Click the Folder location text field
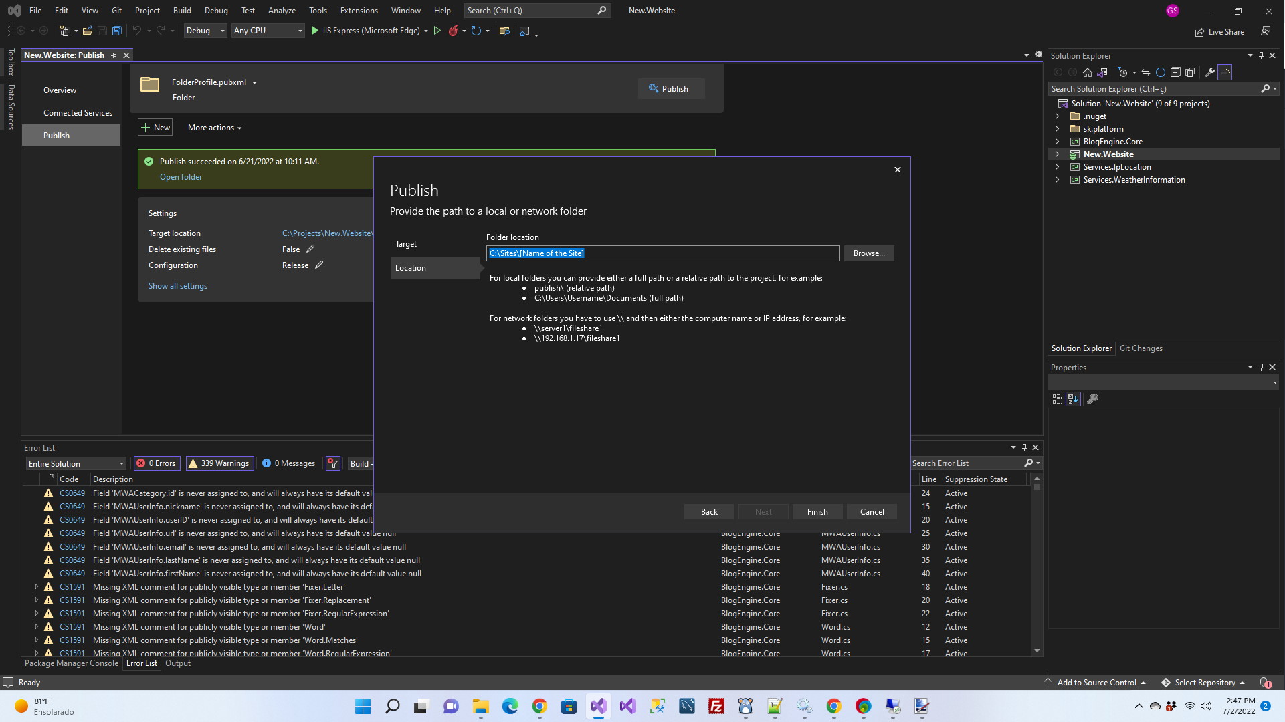The height and width of the screenshot is (722, 1285). point(662,253)
